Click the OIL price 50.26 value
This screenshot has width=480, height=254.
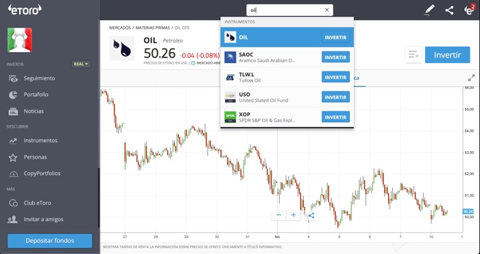[x=160, y=54]
